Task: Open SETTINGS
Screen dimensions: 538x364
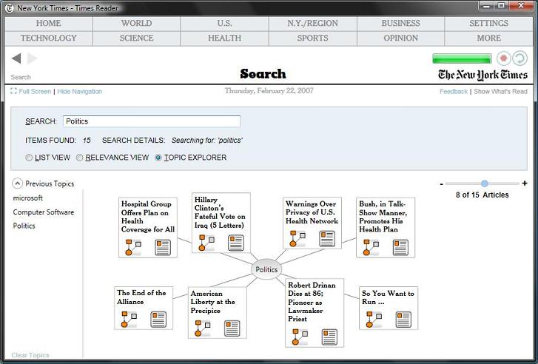Action: point(489,24)
